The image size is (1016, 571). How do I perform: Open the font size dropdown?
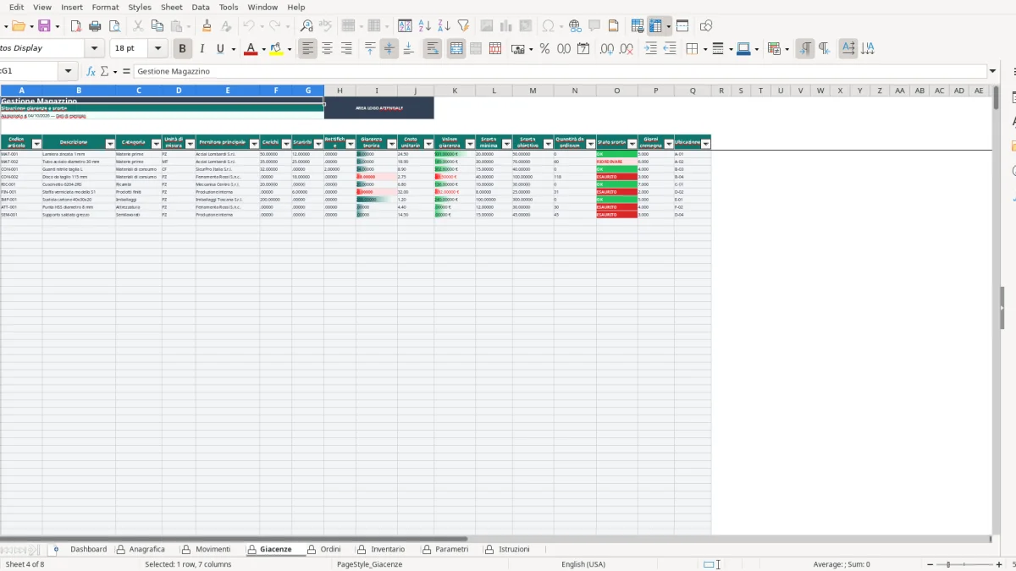tap(159, 49)
